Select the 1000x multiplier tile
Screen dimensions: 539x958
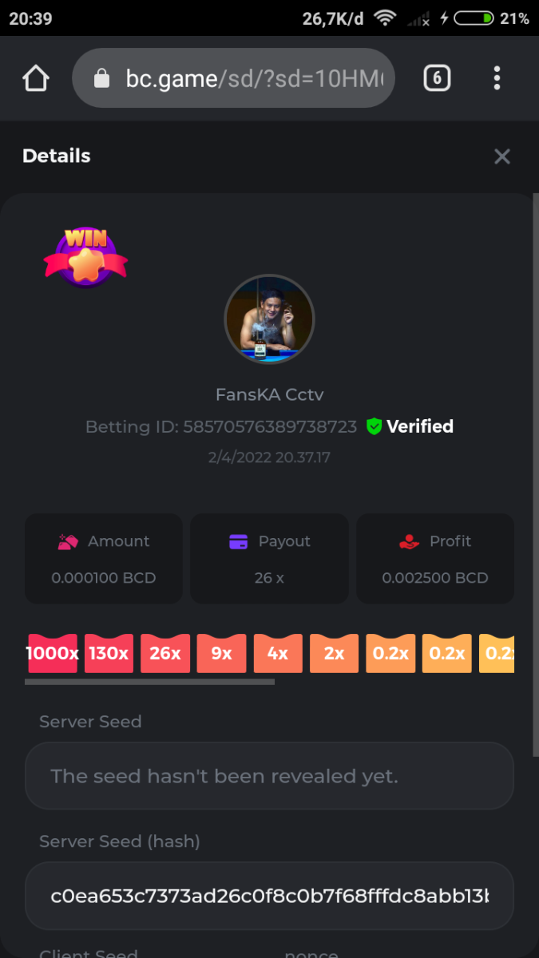[x=53, y=653]
